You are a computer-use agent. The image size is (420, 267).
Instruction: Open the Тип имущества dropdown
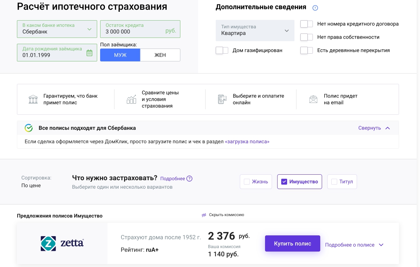(255, 30)
